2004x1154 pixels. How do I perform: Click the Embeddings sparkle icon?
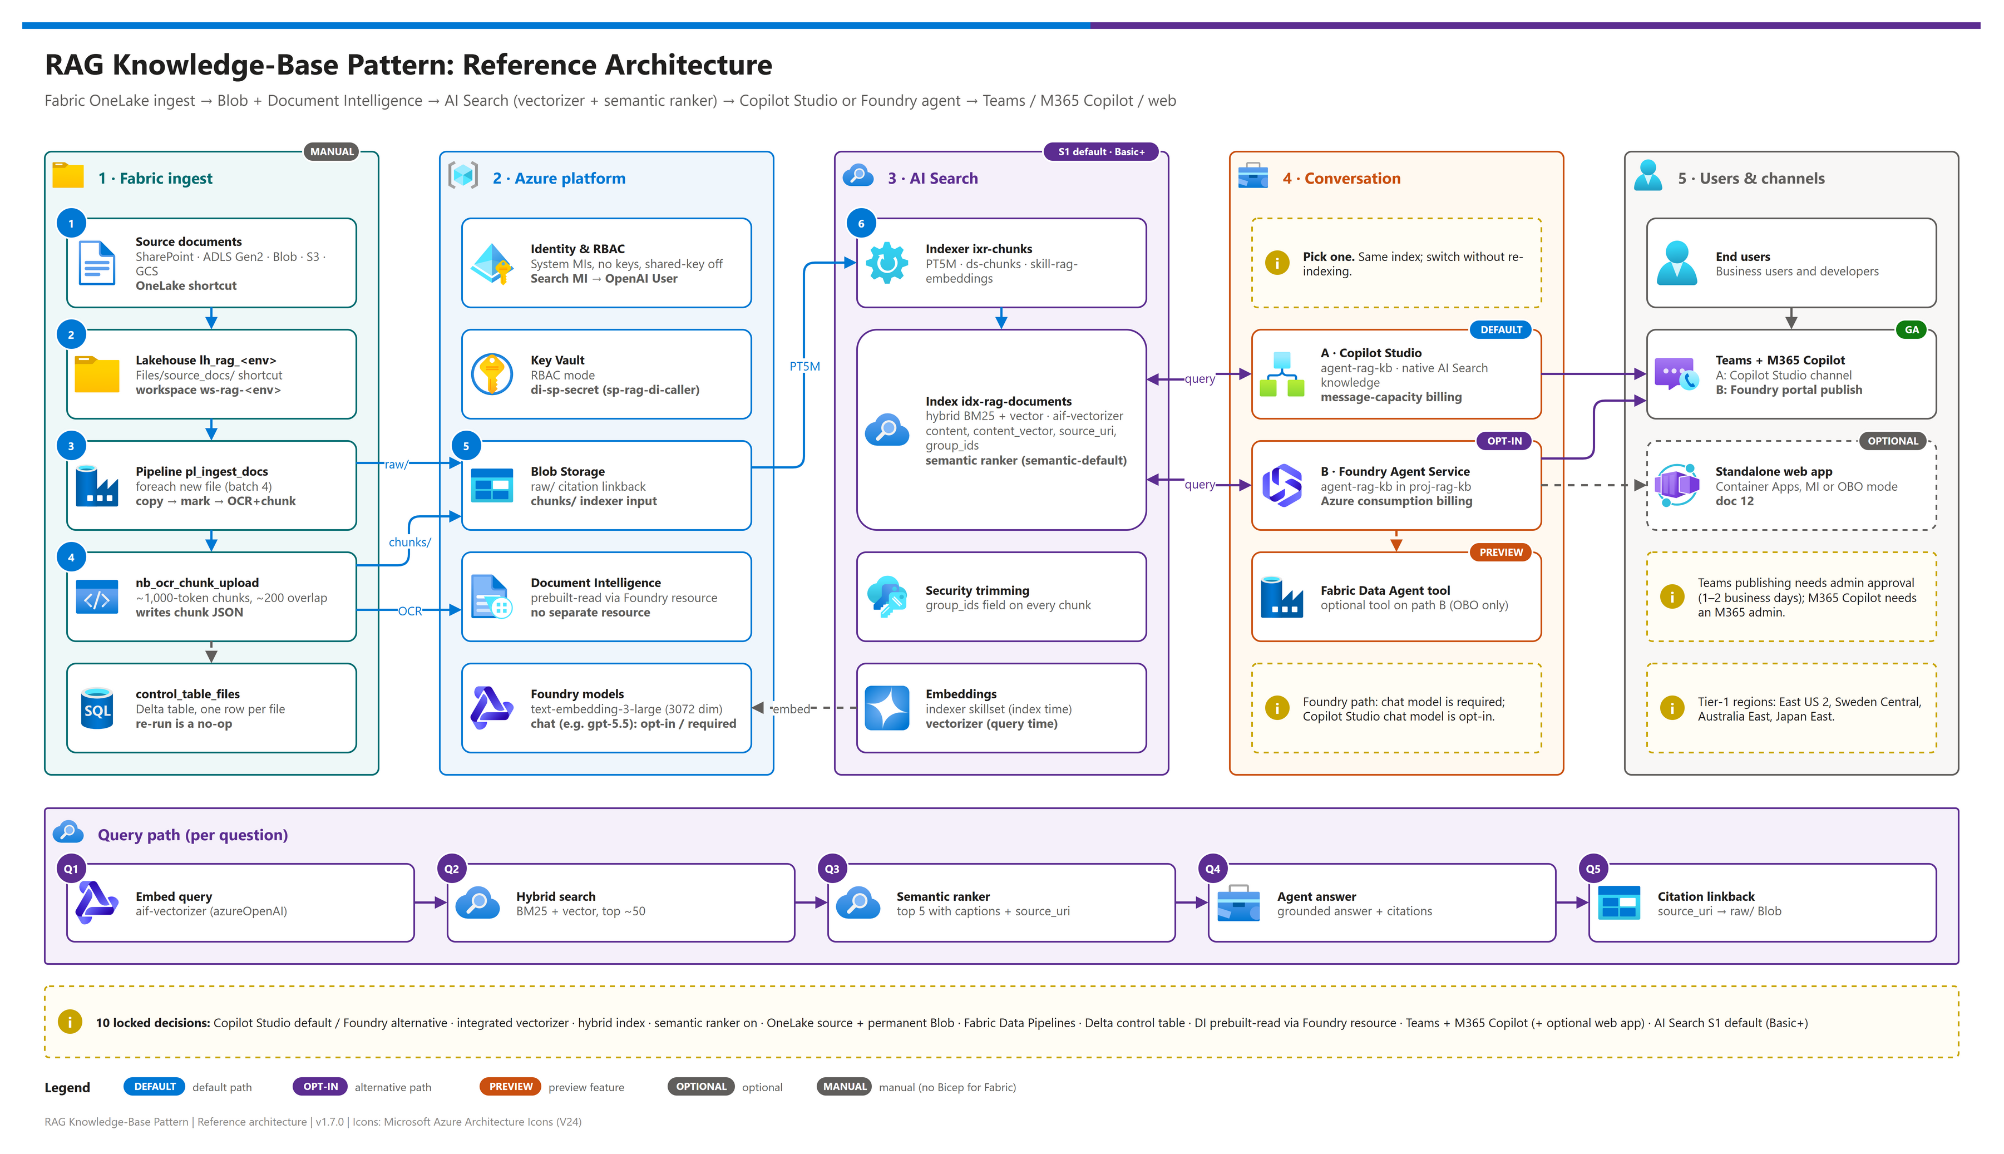[887, 708]
